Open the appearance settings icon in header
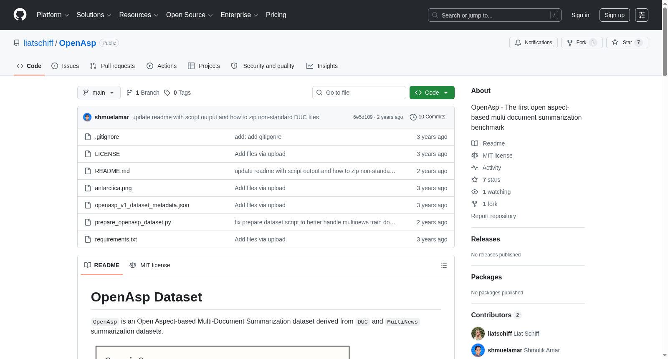The image size is (668, 359). click(x=641, y=15)
